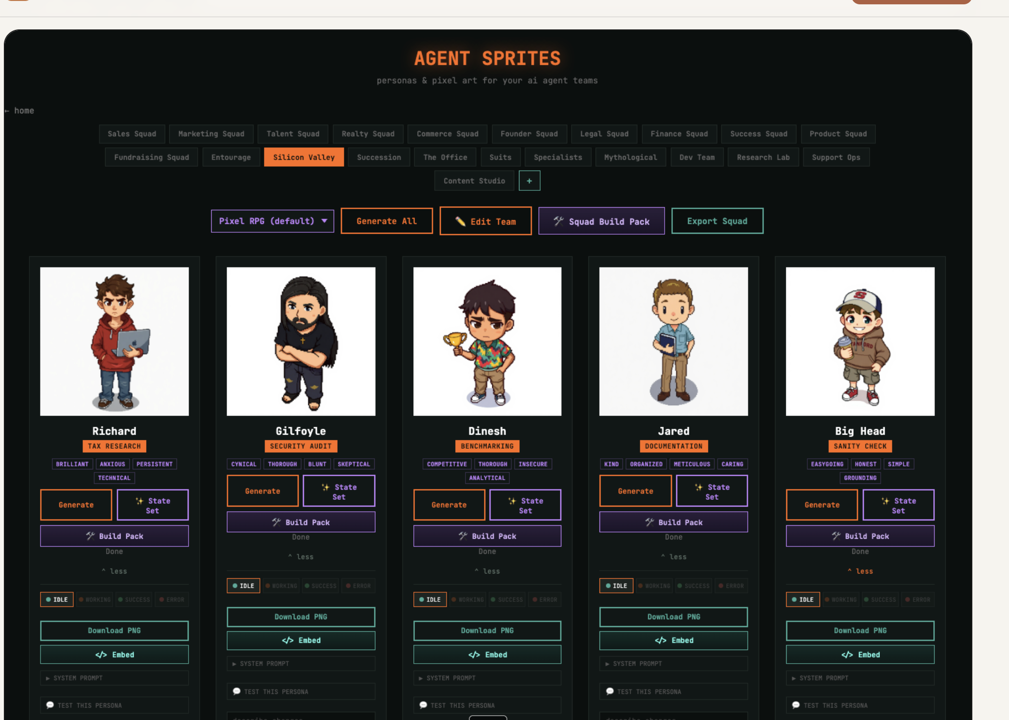The image size is (1009, 720).
Task: Click the sparkle icon on Dinesh's State Set
Action: (x=512, y=501)
